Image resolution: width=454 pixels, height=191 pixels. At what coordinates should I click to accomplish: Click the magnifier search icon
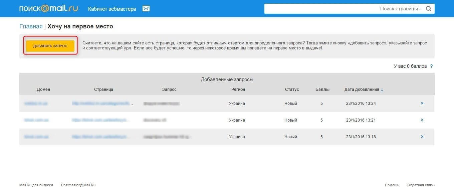[429, 9]
